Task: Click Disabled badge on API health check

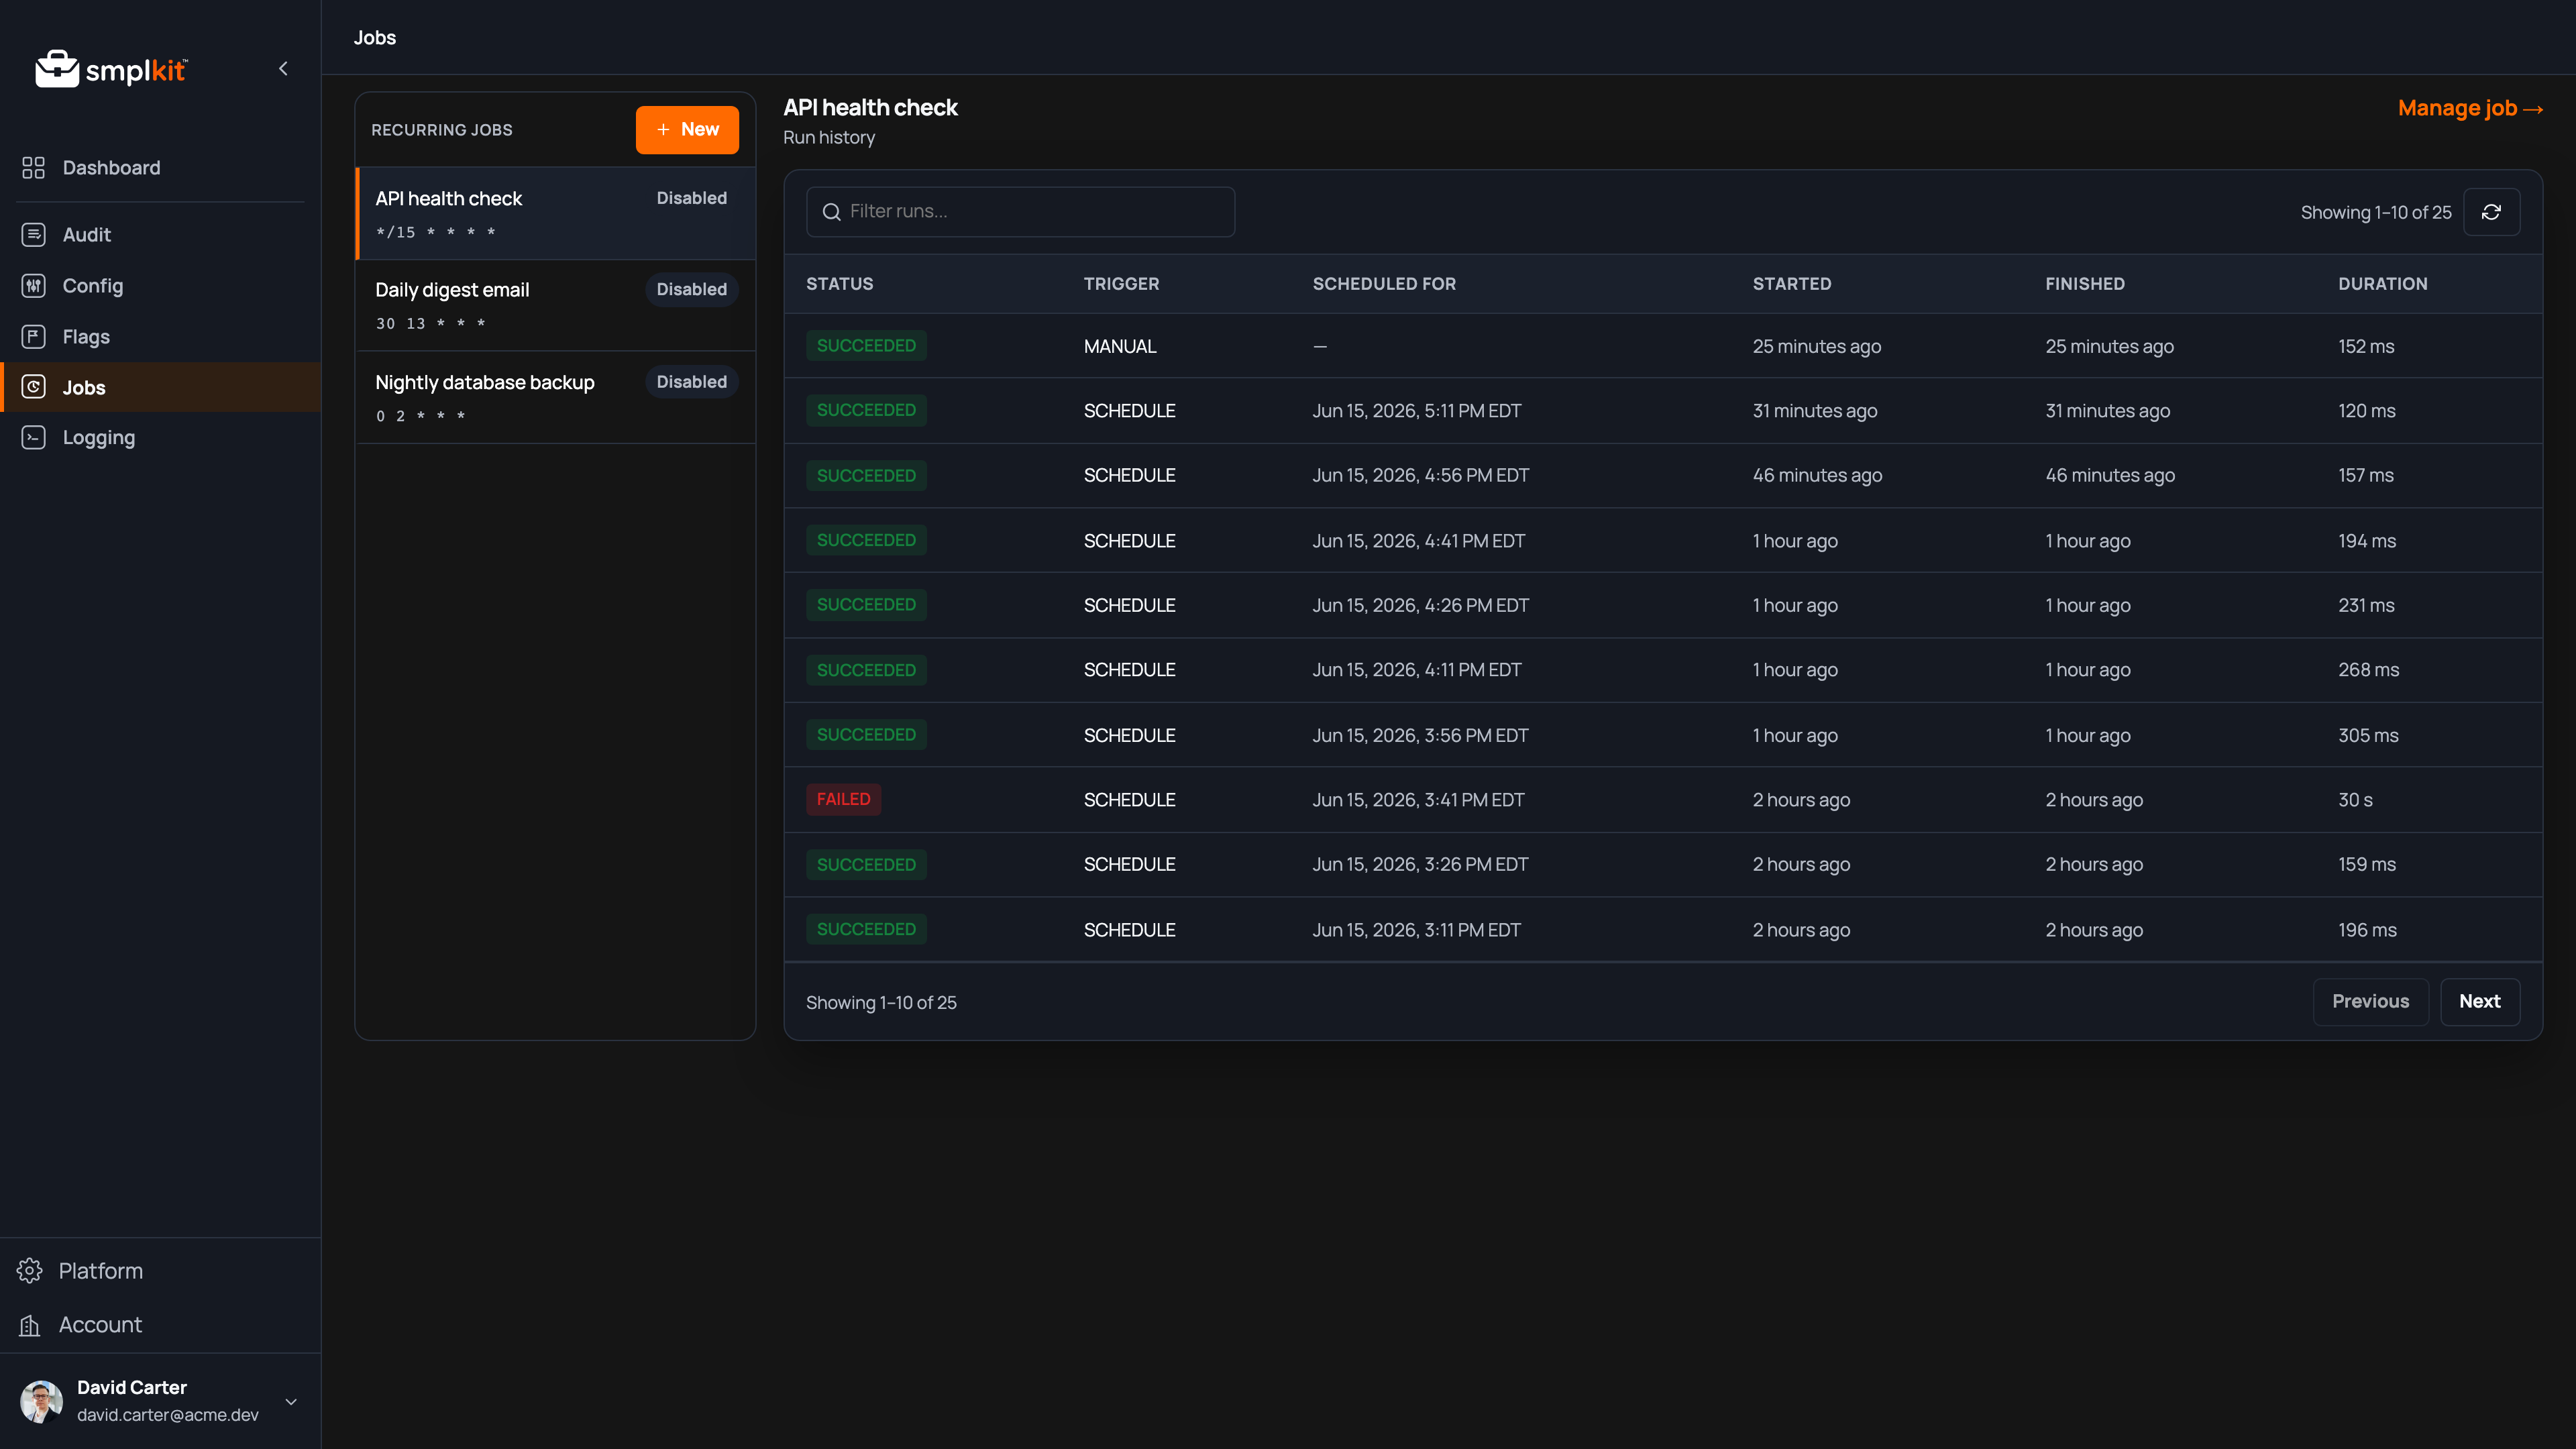Action: click(x=692, y=198)
